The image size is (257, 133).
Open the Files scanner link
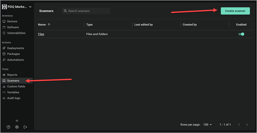[41, 34]
